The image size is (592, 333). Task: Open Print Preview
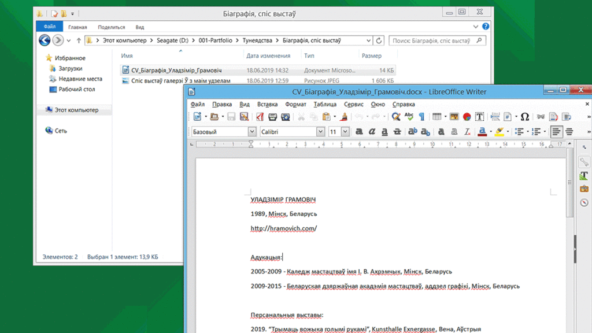click(286, 117)
